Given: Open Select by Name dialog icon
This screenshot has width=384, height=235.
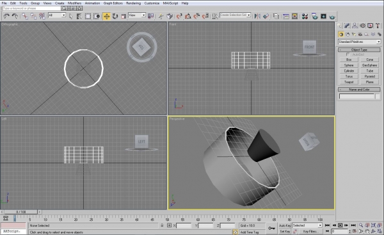Looking at the screenshot, I should point(79,16).
